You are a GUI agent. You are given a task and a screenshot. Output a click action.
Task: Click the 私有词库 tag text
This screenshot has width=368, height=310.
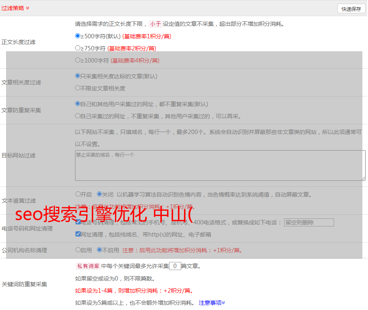point(88,266)
